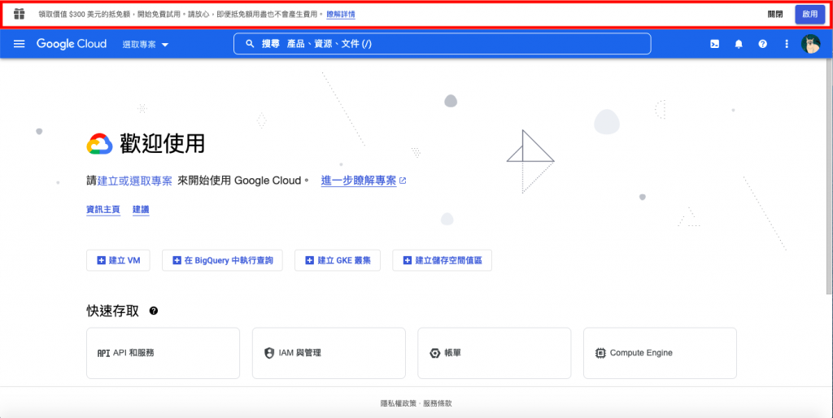This screenshot has height=418, width=833.
Task: Switch to the 建議 tab
Action: 141,209
